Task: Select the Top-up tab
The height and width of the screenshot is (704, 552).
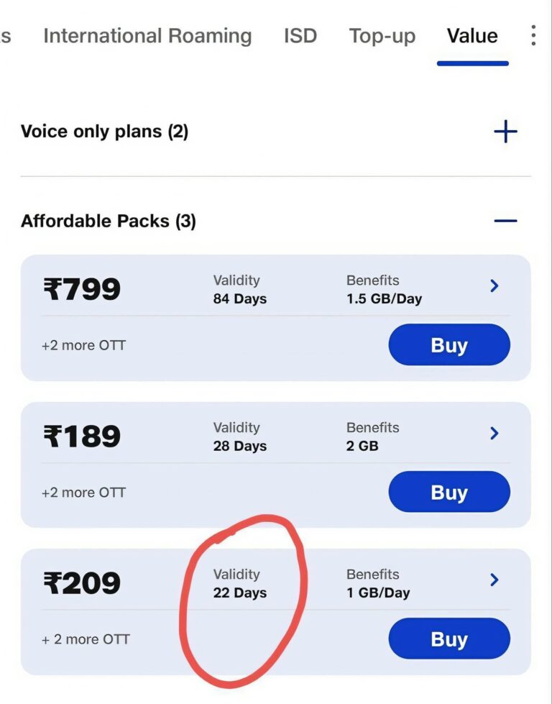Action: click(x=382, y=36)
